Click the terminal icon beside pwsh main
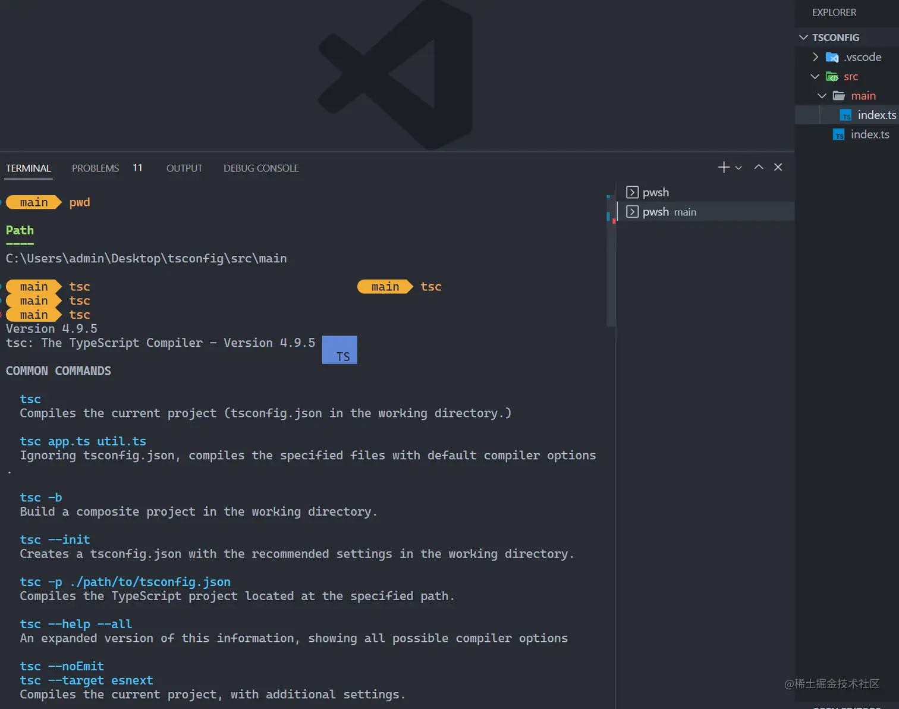The width and height of the screenshot is (899, 709). (x=633, y=212)
